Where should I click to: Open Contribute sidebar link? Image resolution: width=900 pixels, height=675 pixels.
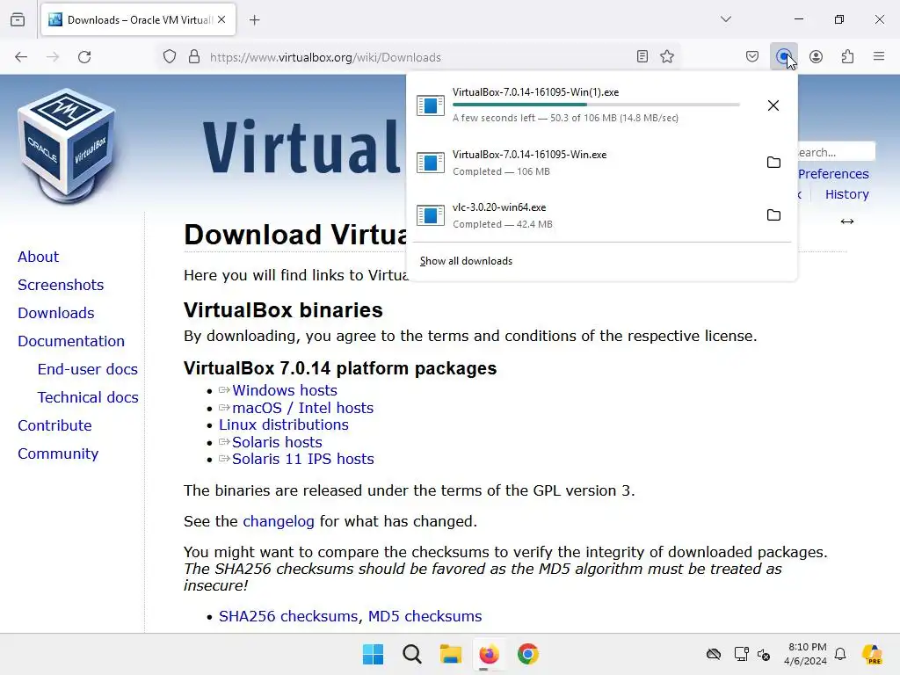[54, 425]
